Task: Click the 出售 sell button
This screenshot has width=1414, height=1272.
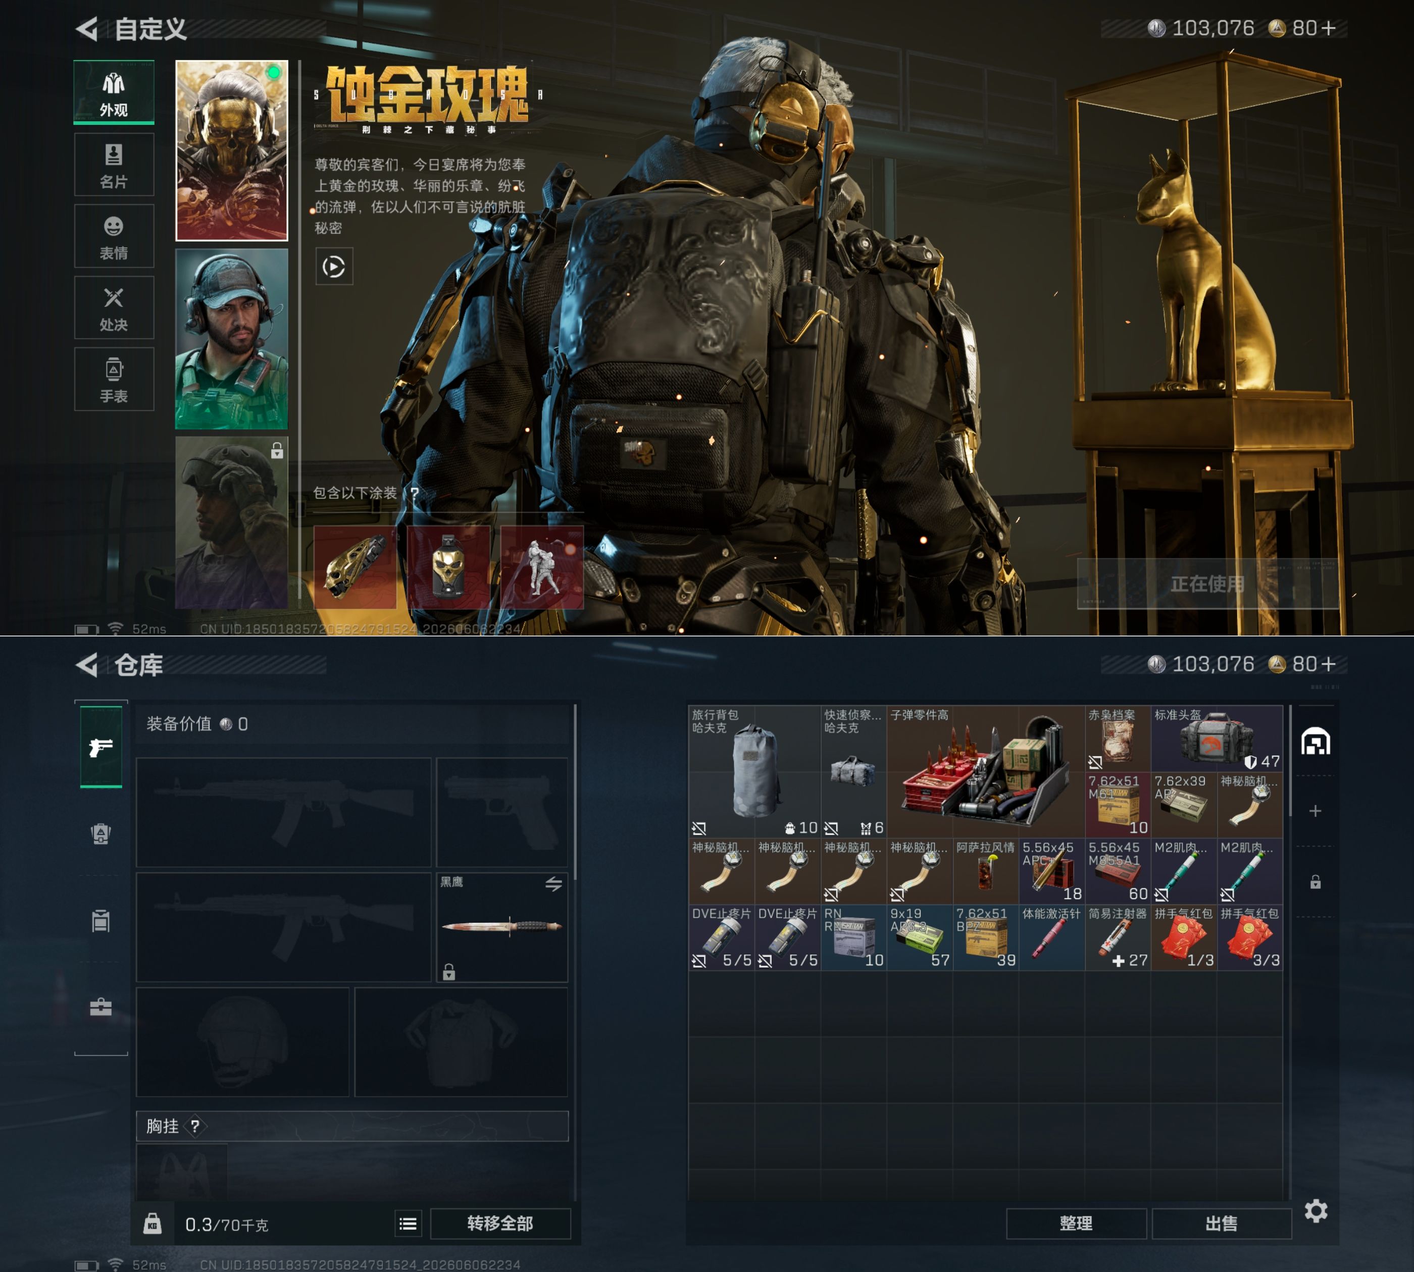Action: (1222, 1224)
